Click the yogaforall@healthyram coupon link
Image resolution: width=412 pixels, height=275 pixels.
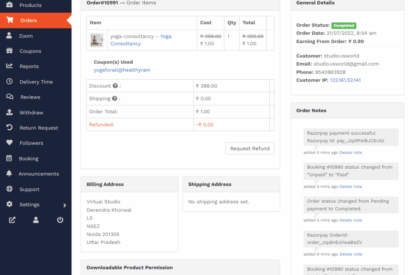122,70
